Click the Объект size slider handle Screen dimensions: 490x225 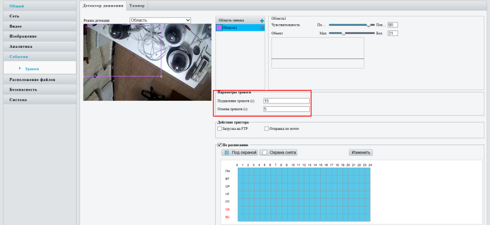coord(343,33)
